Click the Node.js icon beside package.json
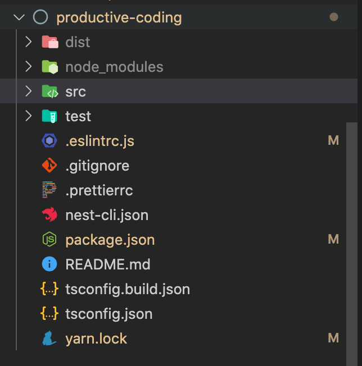Image resolution: width=362 pixels, height=366 pixels. pos(49,240)
